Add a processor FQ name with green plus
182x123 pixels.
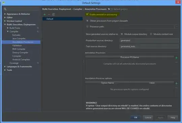[176, 58]
